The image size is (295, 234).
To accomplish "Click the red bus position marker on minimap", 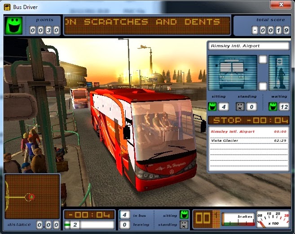I will (31, 197).
